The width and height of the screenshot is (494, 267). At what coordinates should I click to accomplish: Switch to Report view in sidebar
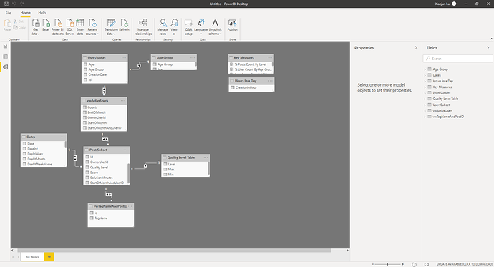coord(5,47)
